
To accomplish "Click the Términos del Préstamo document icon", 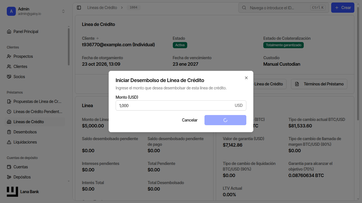I will [297, 84].
